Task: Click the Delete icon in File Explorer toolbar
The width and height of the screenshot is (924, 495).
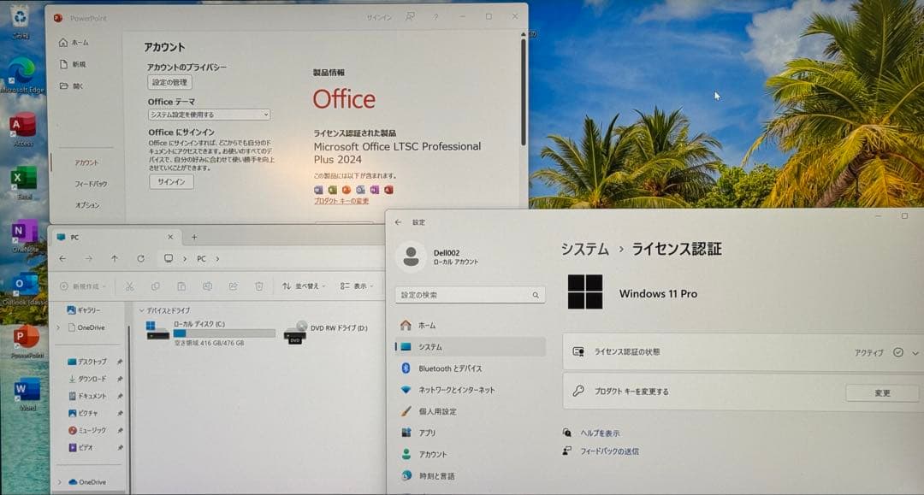Action: pos(259,286)
